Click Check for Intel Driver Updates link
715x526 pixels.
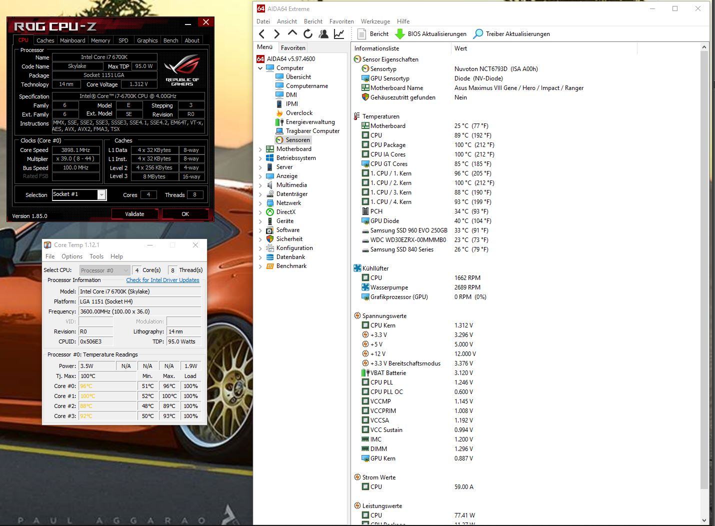pos(162,280)
